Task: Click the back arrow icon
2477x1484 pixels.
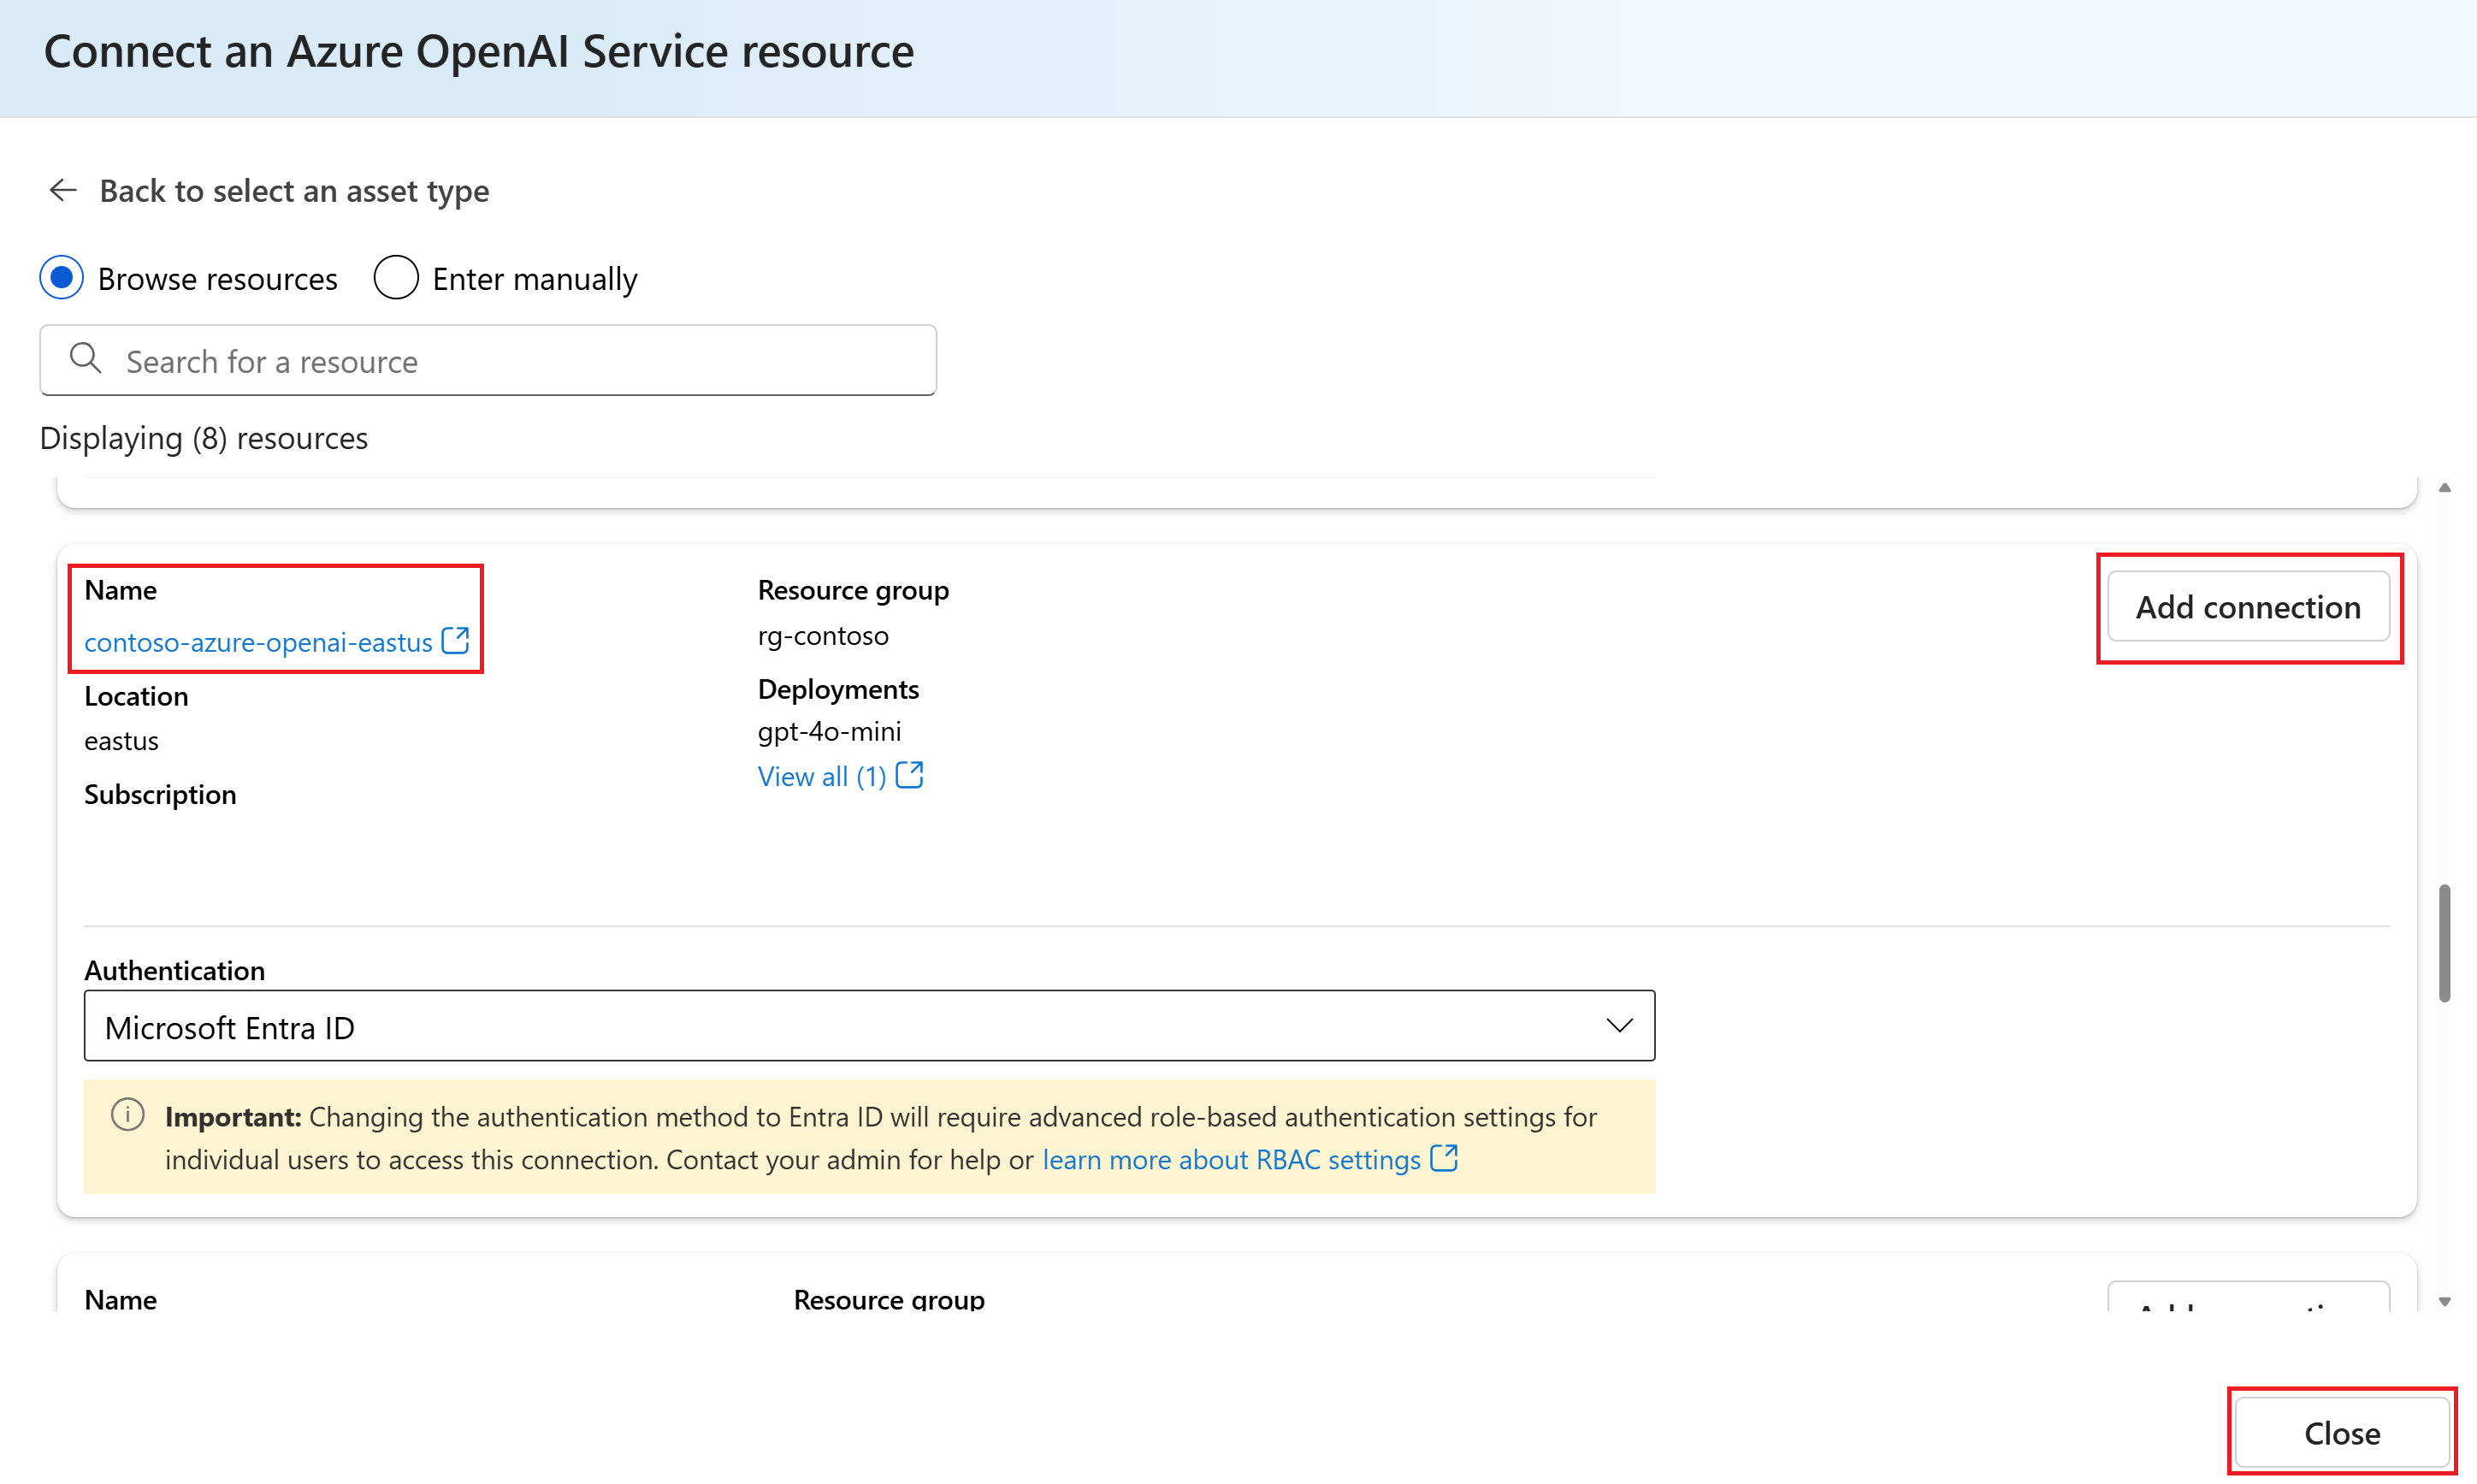Action: point(63,190)
